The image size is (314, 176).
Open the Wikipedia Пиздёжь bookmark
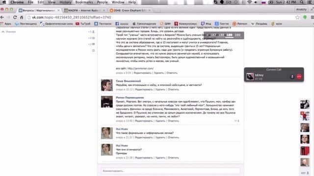[x=259, y=24]
